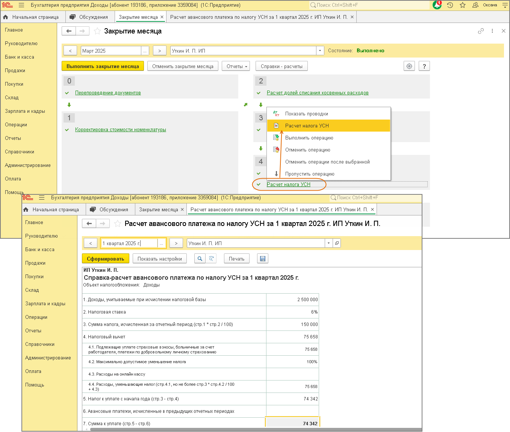Viewport: 510px width, 432px height.
Task: Open period picker ellipsis beside 1 квартал 2025
Action: click(162, 243)
